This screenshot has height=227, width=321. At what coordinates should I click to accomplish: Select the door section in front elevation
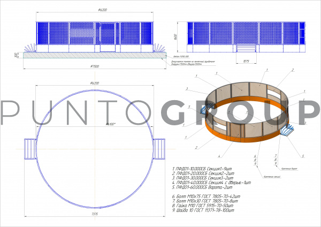click(x=108, y=37)
